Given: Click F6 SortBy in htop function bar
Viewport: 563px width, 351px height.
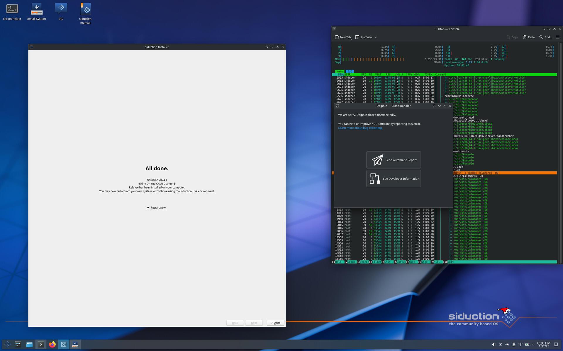Looking at the screenshot, I should pos(399,262).
